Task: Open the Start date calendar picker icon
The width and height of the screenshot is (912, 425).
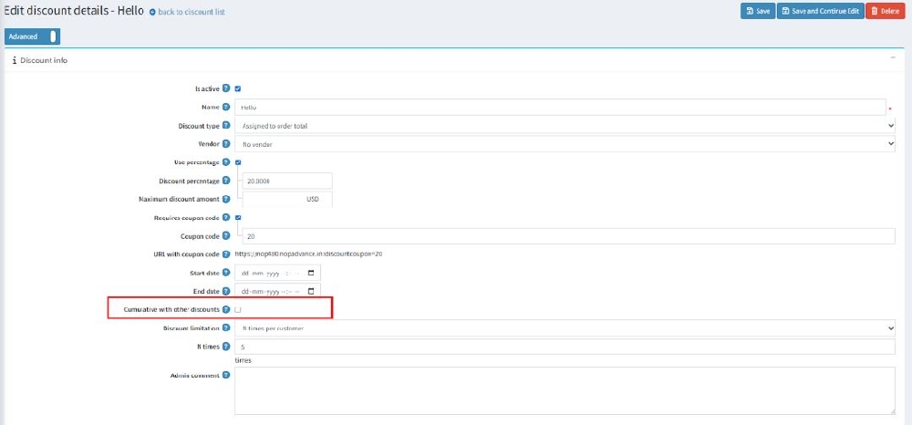Action: 311,273
